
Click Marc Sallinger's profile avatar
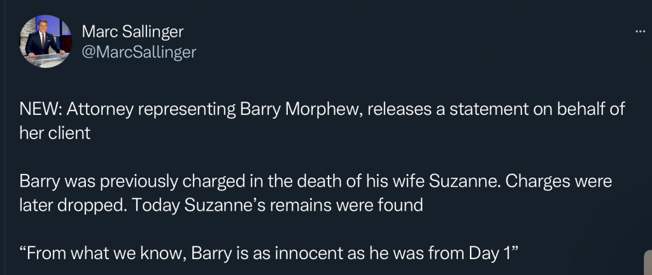[46, 41]
